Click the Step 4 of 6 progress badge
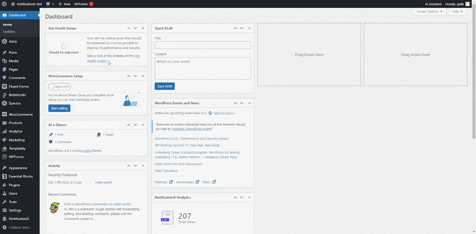This screenshot has width=476, height=234. (x=59, y=87)
